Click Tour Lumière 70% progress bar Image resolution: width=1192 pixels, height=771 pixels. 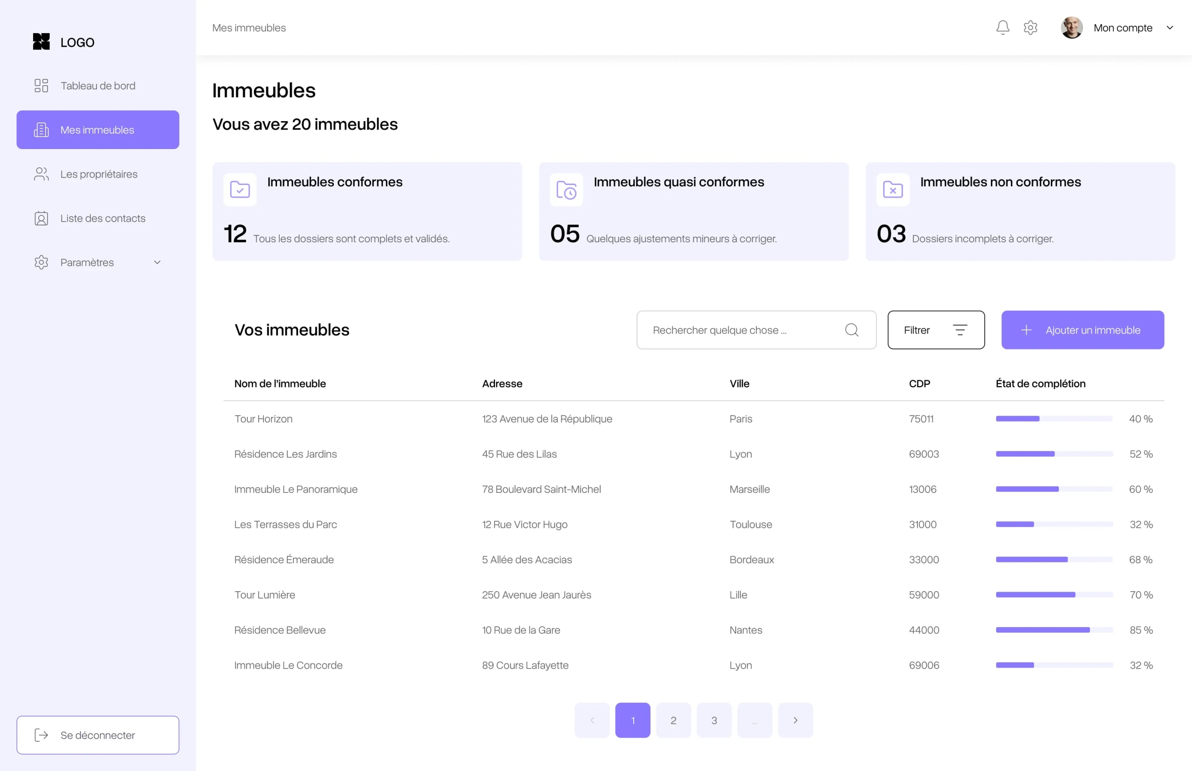(1054, 595)
